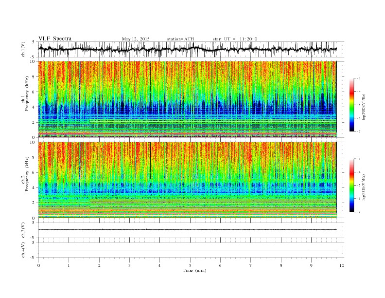Viewport: 385px width, 298px height.
Task: Click the "4" kHz tick on ch.2 frequency axis
Action: 34,187
